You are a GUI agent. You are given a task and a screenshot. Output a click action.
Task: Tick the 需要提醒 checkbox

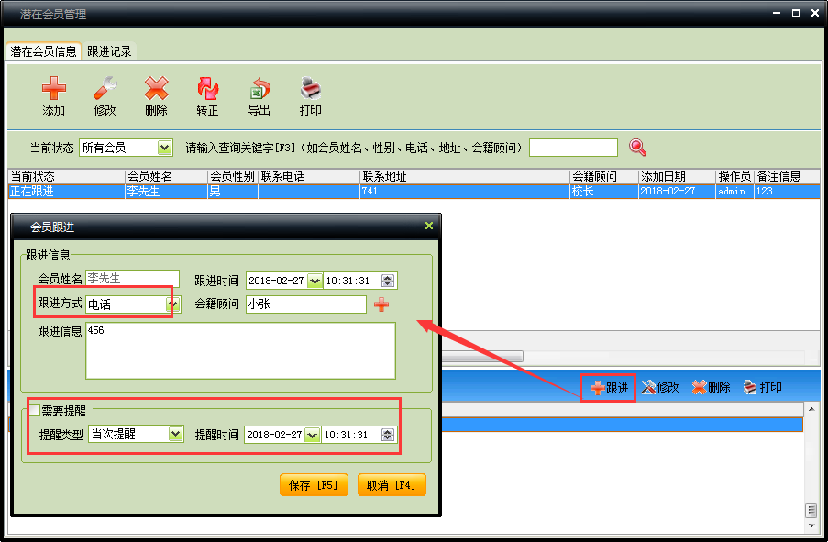pyautogui.click(x=34, y=411)
